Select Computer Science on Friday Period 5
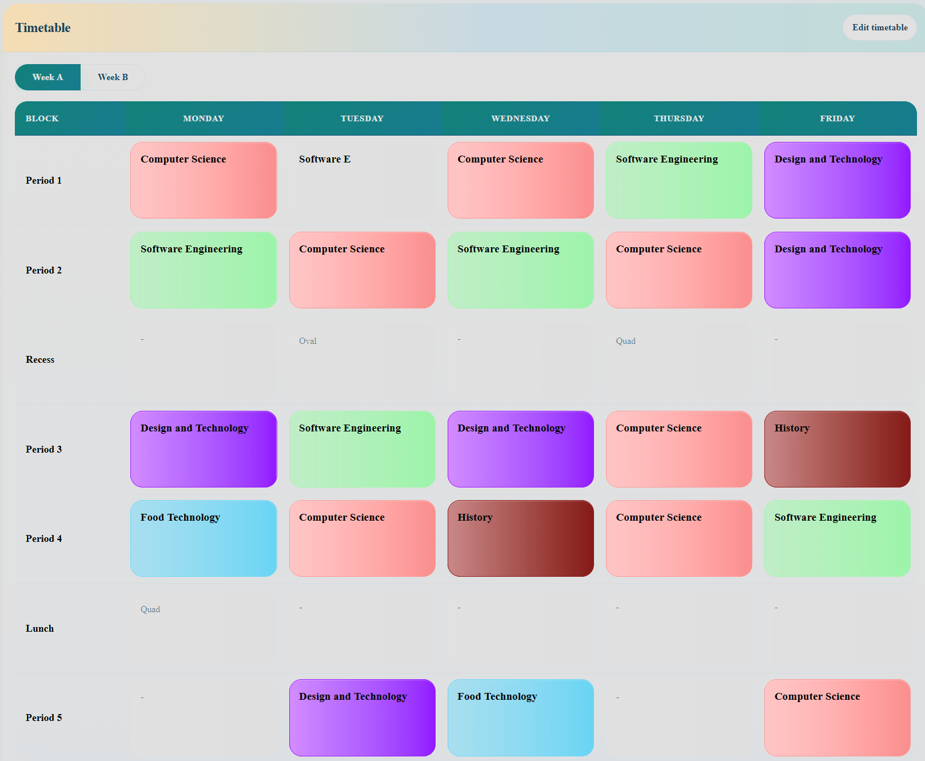The width and height of the screenshot is (925, 761). pyautogui.click(x=837, y=717)
